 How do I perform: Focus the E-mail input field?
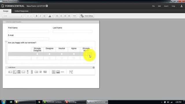[28, 39]
